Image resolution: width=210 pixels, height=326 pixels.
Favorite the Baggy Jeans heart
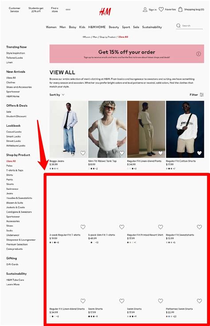(x=83, y=153)
